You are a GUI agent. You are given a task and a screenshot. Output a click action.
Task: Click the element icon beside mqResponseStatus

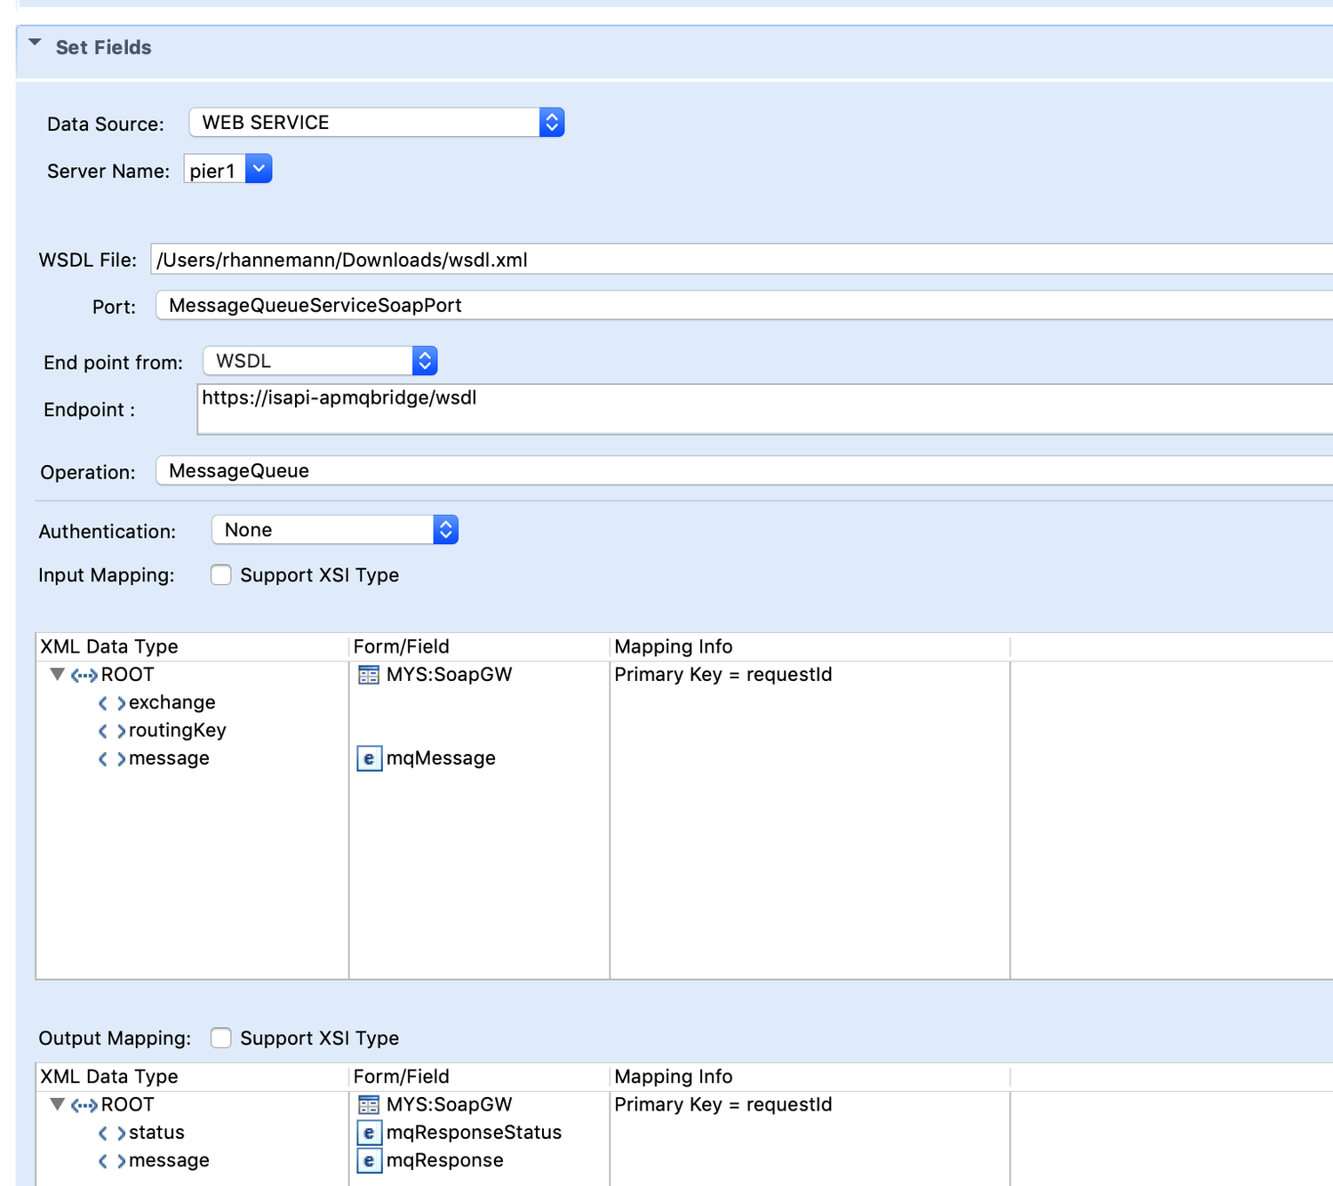pos(369,1133)
